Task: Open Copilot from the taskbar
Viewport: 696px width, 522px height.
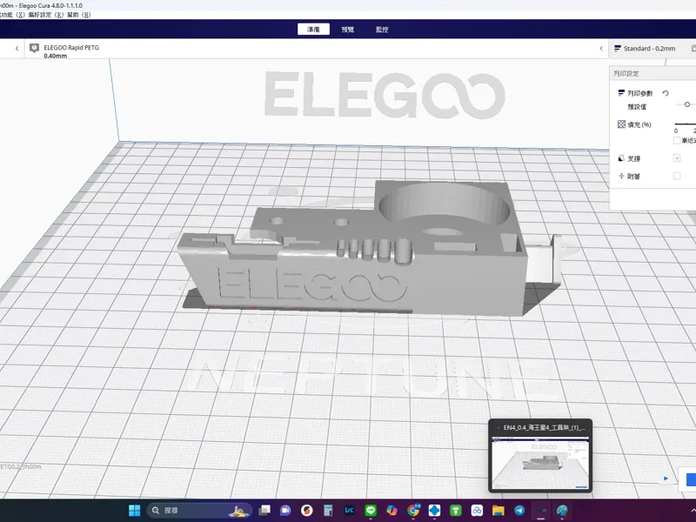Action: 391,511
